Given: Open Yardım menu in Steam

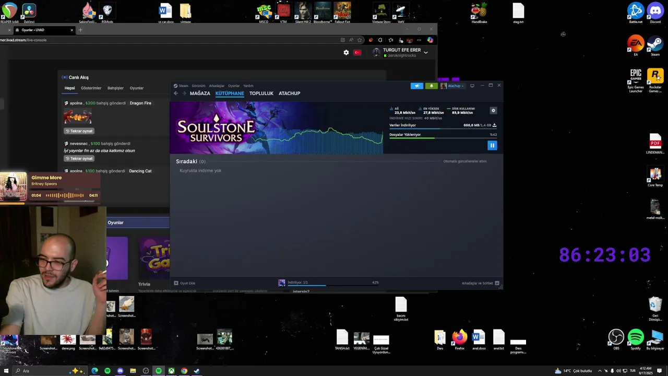Looking at the screenshot, I should (x=248, y=86).
